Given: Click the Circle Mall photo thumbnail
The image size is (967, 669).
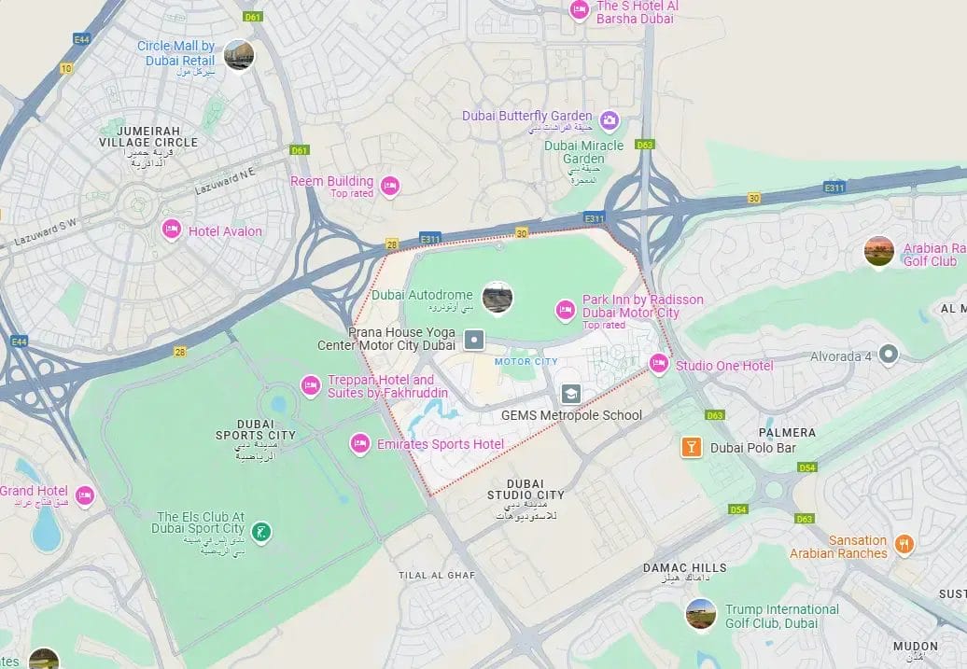Looking at the screenshot, I should (239, 55).
